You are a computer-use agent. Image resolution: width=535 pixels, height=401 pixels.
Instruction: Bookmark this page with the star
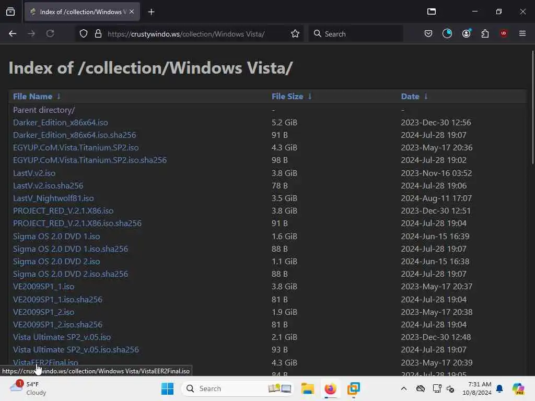(295, 34)
